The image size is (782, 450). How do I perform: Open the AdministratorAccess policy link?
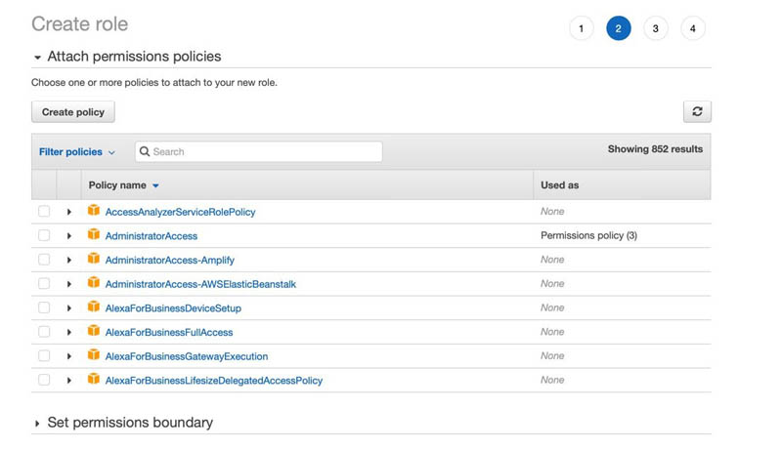(x=152, y=236)
